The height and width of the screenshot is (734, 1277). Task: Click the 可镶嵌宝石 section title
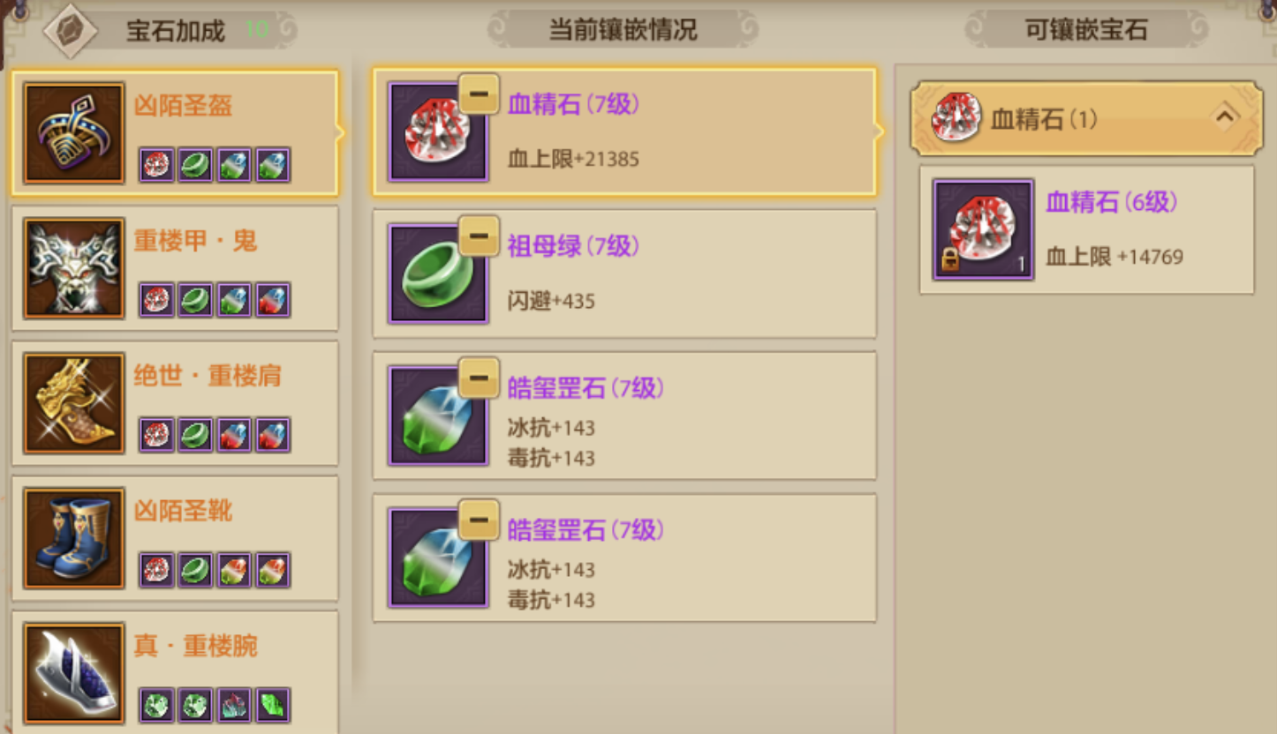click(x=1085, y=30)
